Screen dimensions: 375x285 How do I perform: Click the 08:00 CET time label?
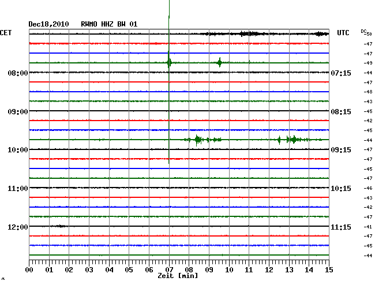pos(18,73)
